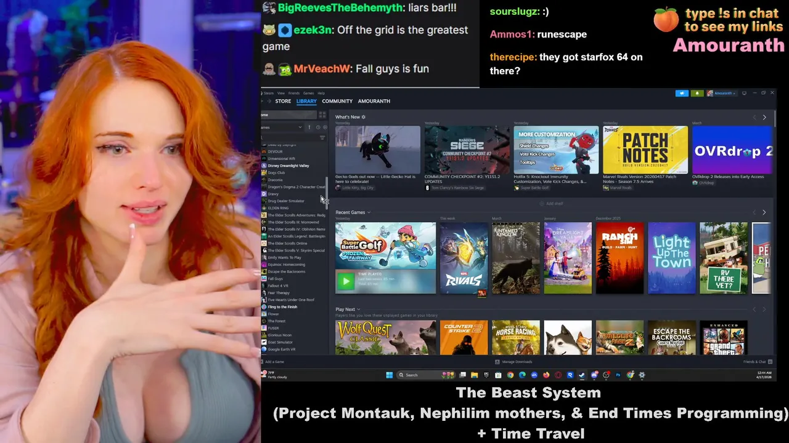Open Gecko Gods news thumbnail
Screen dimensions: 789x443
pyautogui.click(x=378, y=150)
